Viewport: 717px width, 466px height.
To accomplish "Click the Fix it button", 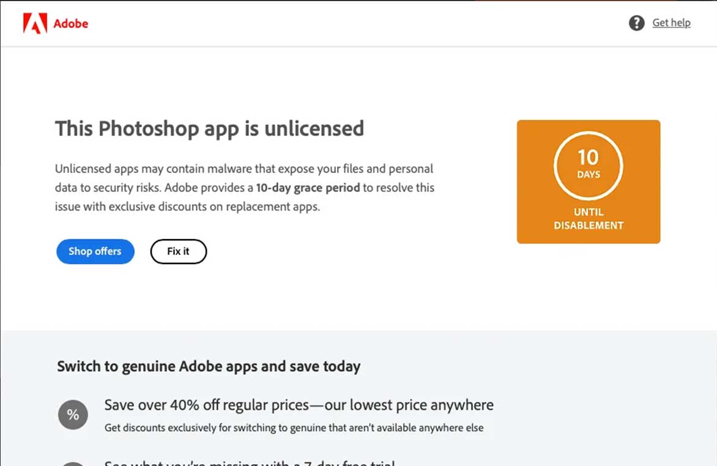I will [179, 251].
